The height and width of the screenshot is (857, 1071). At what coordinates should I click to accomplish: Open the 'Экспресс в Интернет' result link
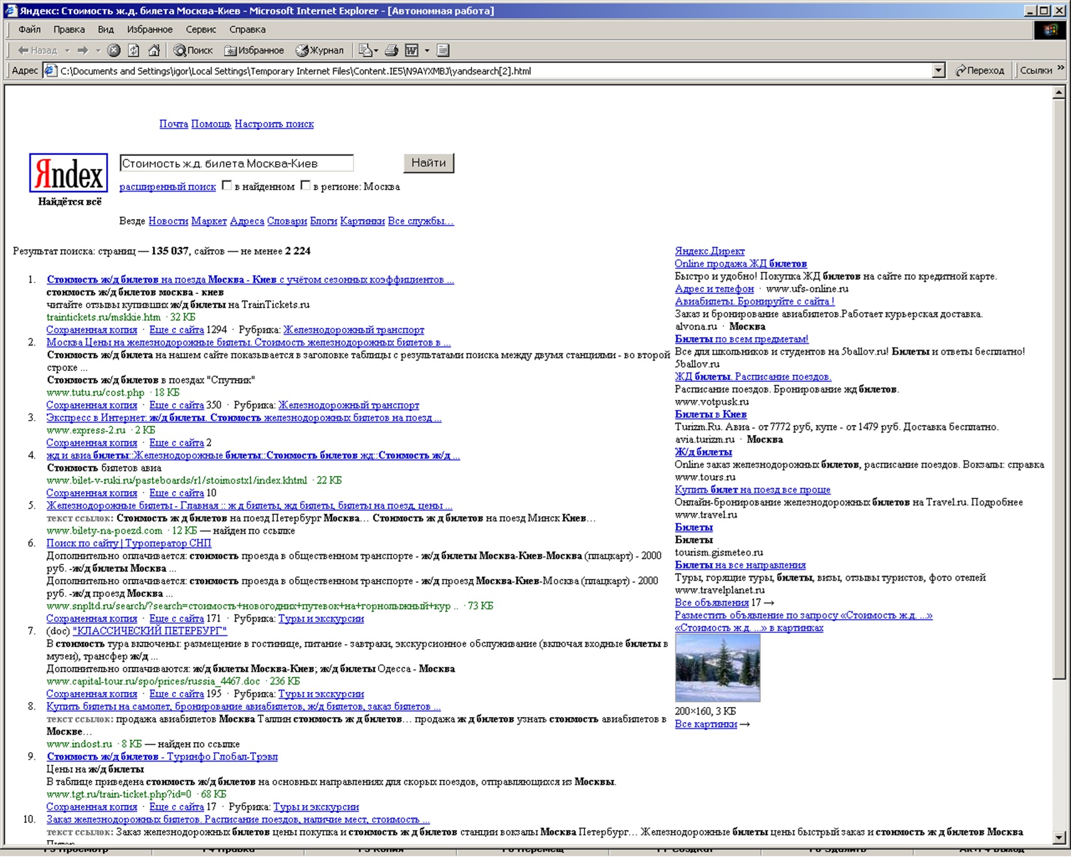pyautogui.click(x=244, y=418)
